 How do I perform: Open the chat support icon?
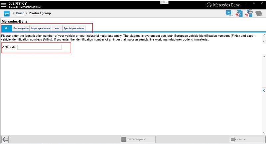click(x=229, y=13)
